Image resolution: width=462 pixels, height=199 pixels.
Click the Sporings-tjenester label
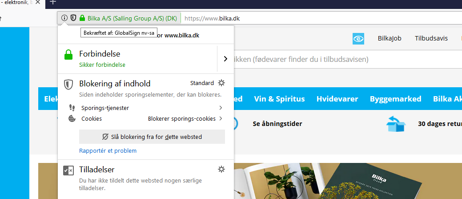pyautogui.click(x=105, y=108)
